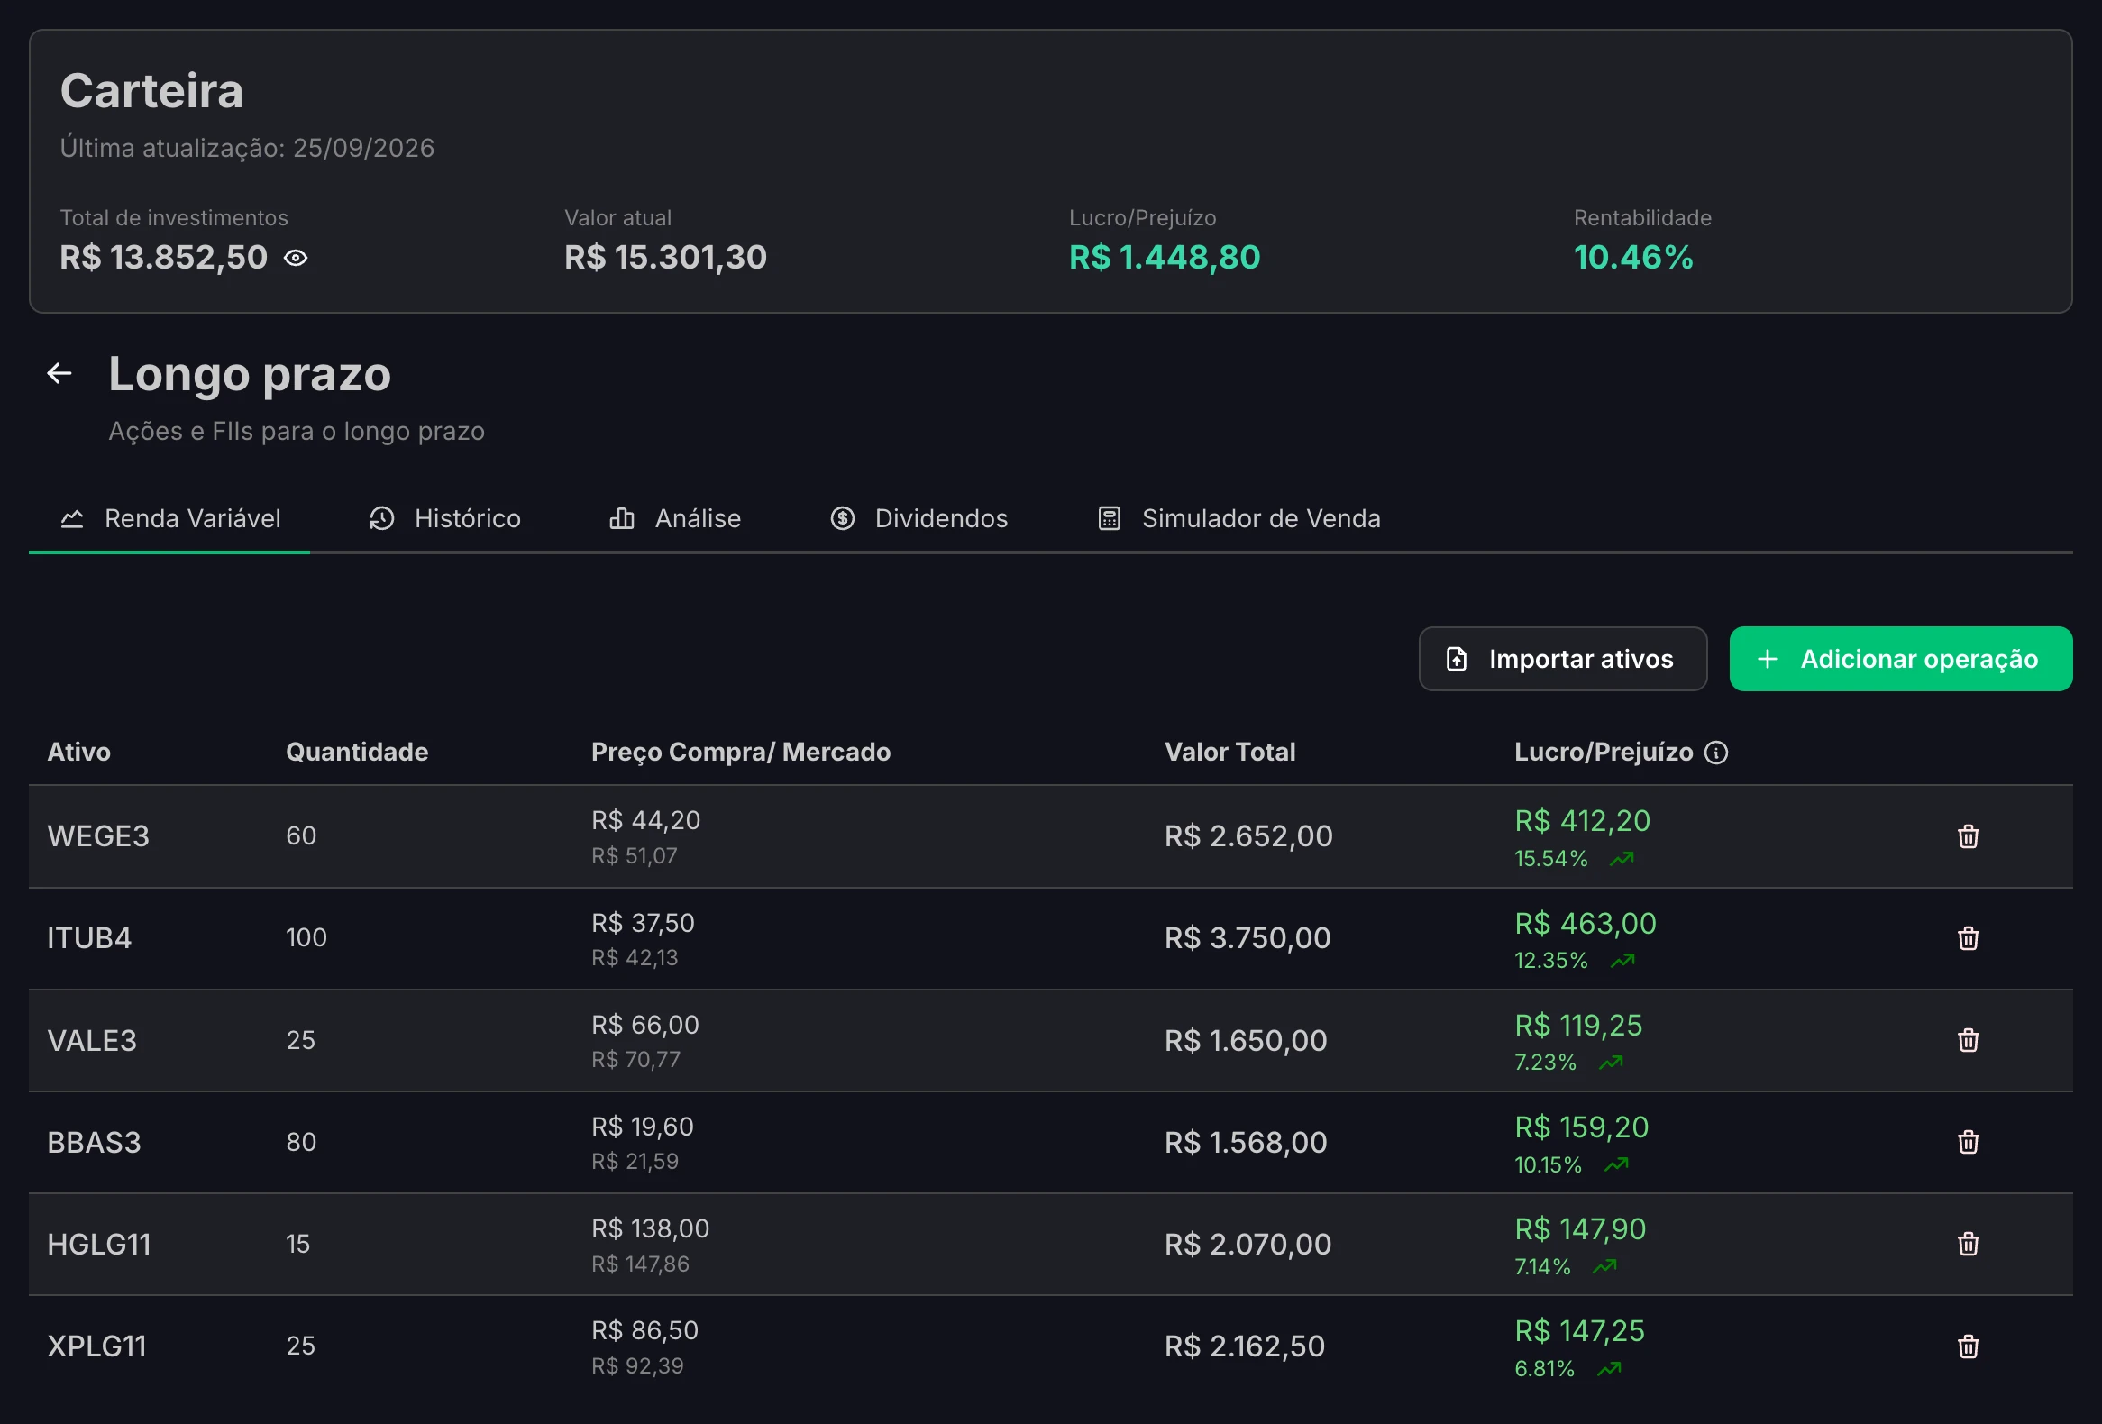Screen dimensions: 2102x1424
Task: Open the Renda Variável tab
Action: 170,519
